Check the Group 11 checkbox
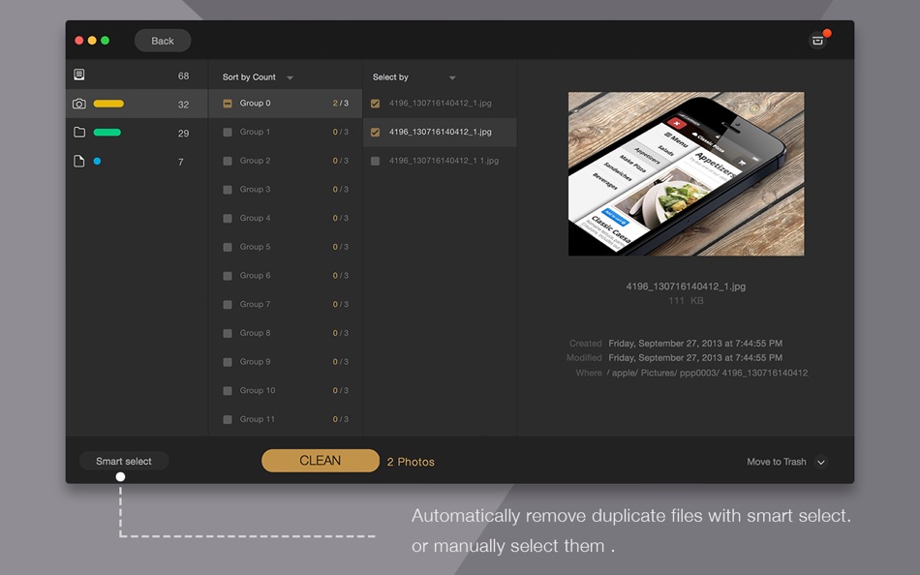The height and width of the screenshot is (575, 920). pos(227,419)
